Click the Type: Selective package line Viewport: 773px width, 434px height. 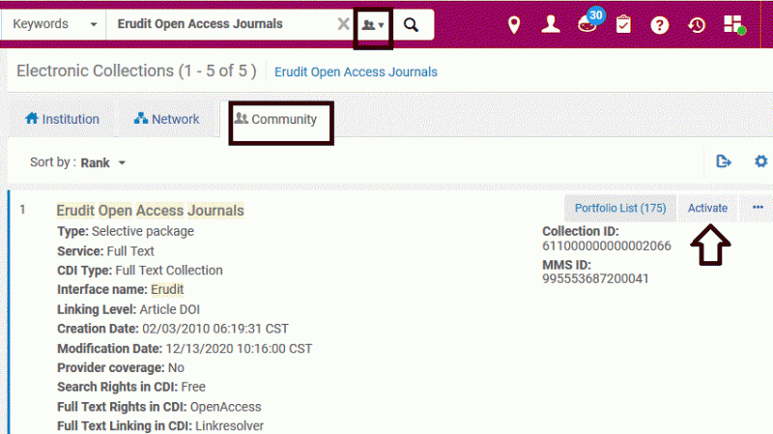click(126, 231)
